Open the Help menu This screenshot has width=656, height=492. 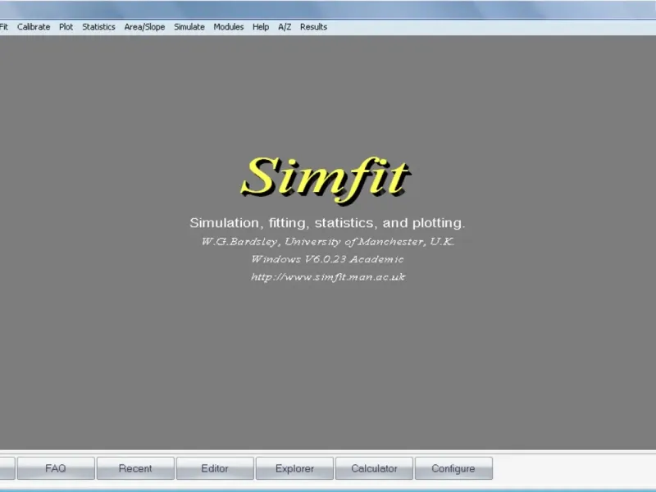tap(261, 27)
